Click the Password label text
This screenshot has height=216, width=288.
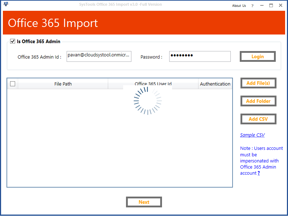[x=151, y=57]
